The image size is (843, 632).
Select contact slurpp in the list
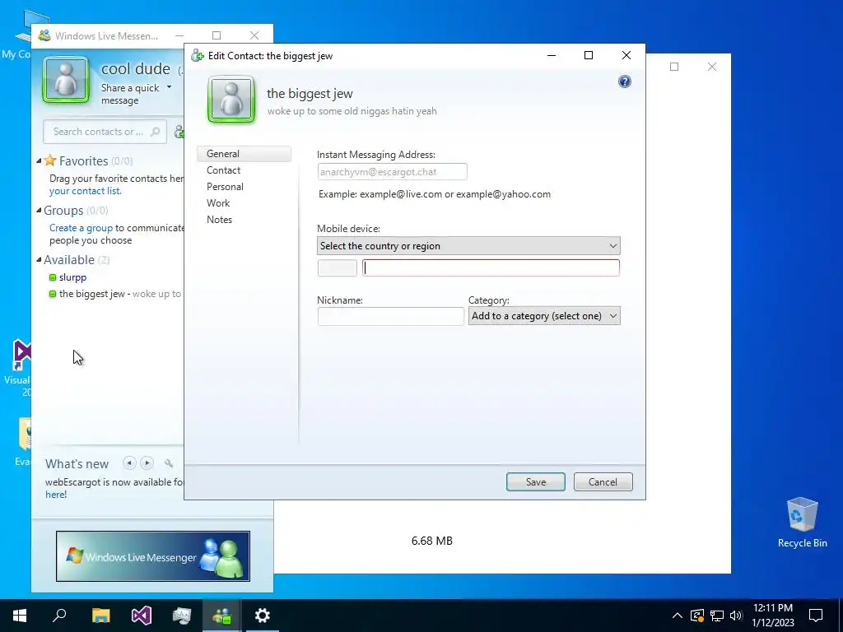[x=72, y=277]
